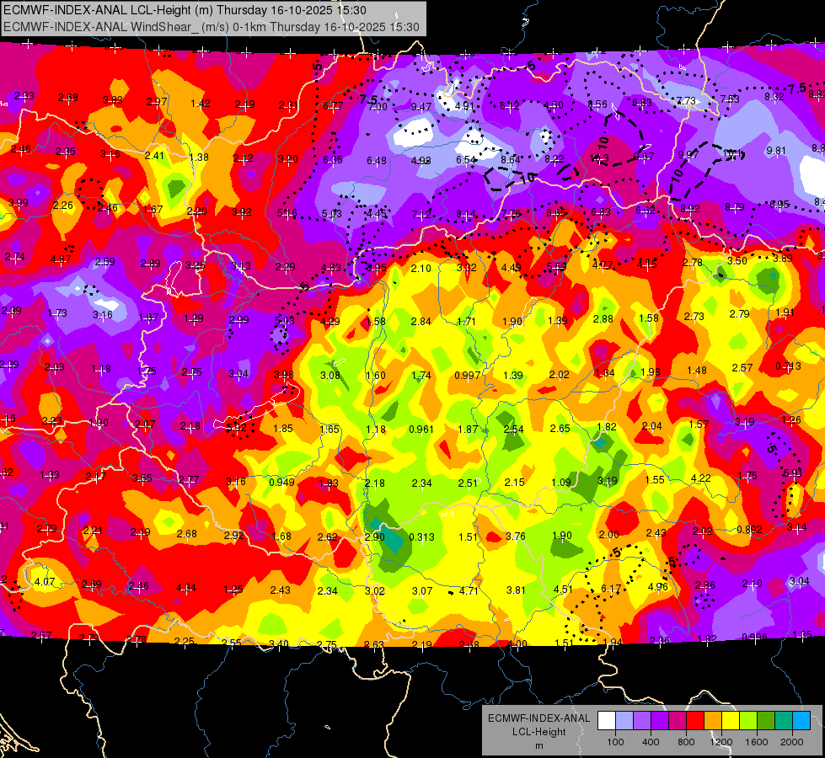Select the lime green legend swatch

point(748,721)
